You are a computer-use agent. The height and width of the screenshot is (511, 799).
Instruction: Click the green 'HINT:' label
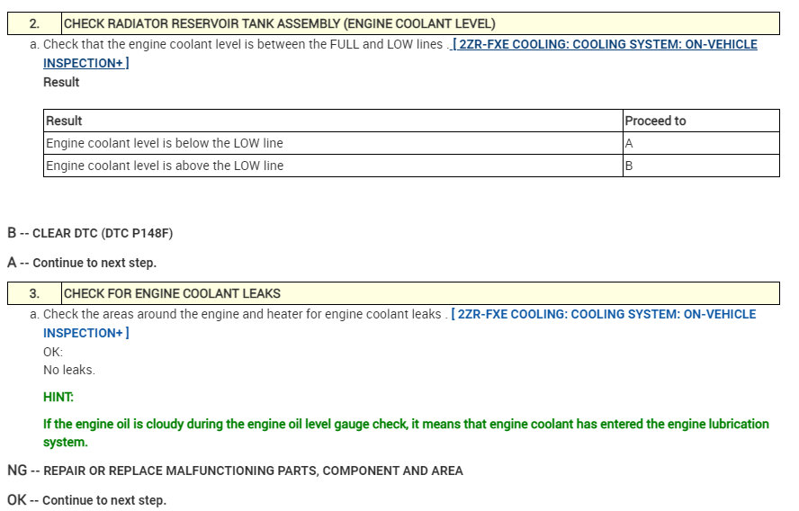tap(58, 397)
